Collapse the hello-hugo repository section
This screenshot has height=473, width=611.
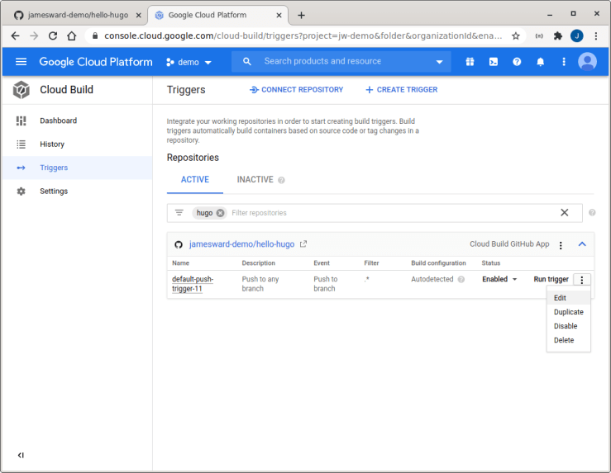pyautogui.click(x=582, y=244)
